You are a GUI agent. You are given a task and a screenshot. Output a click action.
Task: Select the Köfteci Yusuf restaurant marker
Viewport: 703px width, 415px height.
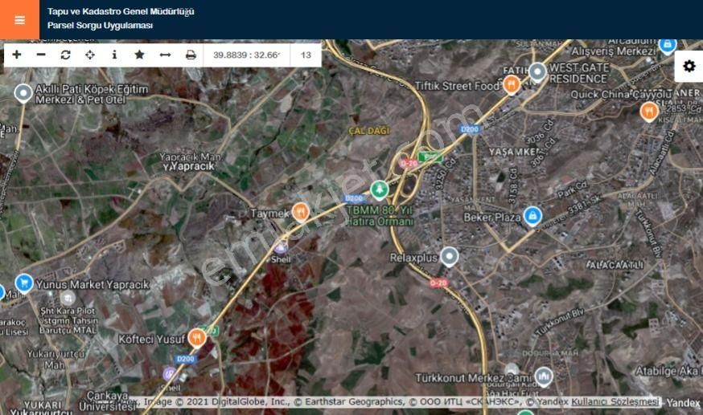(x=197, y=338)
